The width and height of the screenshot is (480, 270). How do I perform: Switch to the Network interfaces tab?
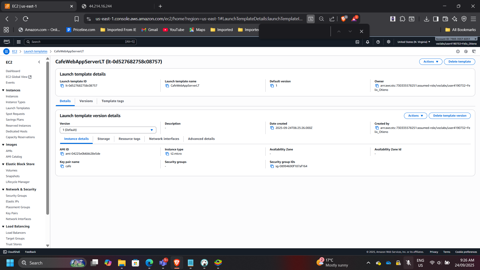(164, 139)
